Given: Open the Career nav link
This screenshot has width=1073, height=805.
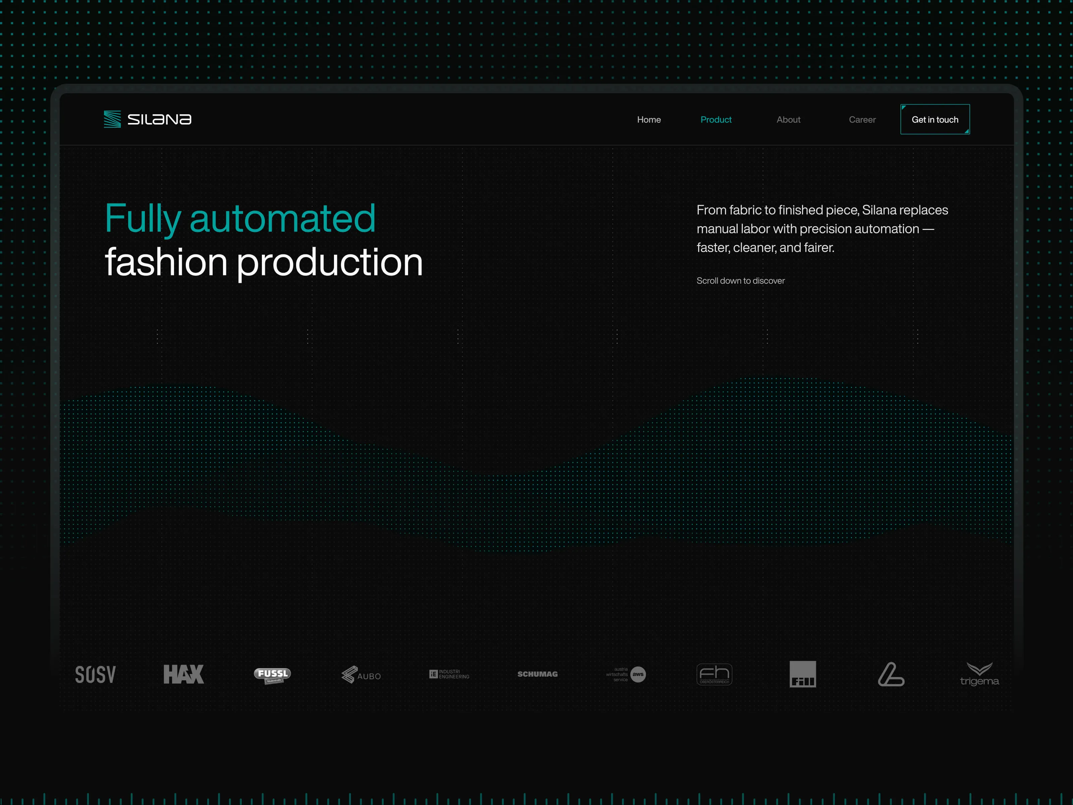Looking at the screenshot, I should (x=862, y=120).
